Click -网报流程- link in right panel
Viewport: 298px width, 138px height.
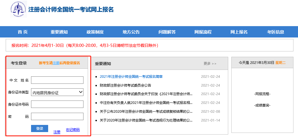click(x=262, y=94)
